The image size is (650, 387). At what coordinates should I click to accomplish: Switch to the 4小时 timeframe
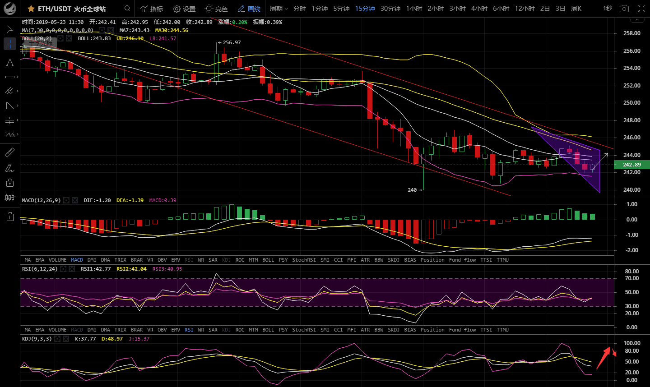(479, 9)
